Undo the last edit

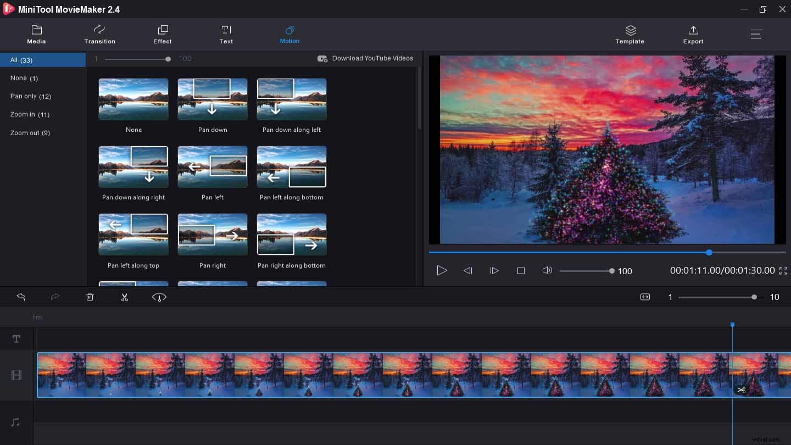pos(21,297)
